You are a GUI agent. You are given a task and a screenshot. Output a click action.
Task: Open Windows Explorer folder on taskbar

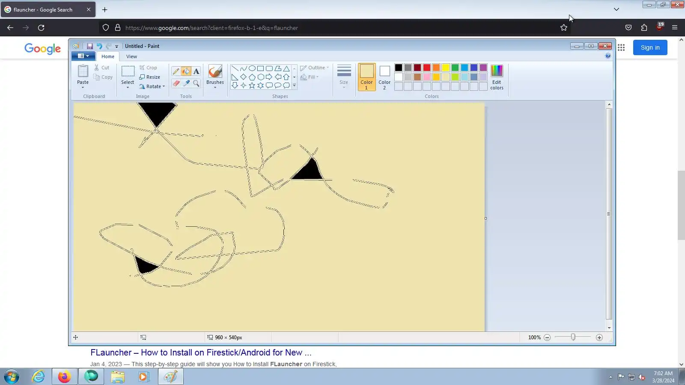[x=117, y=377]
